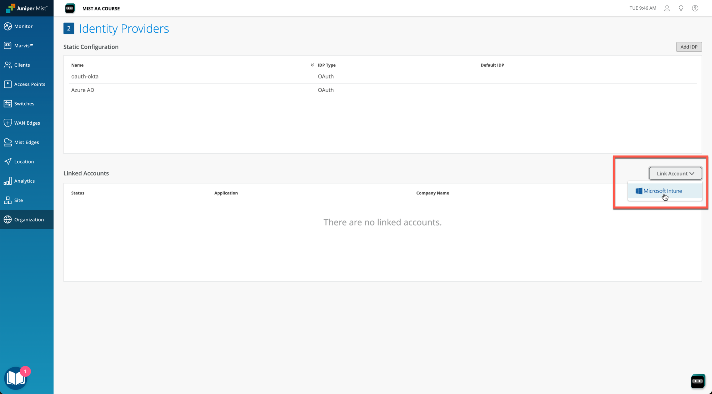Image resolution: width=712 pixels, height=394 pixels.
Task: Expand the Link Account dropdown
Action: pos(675,173)
